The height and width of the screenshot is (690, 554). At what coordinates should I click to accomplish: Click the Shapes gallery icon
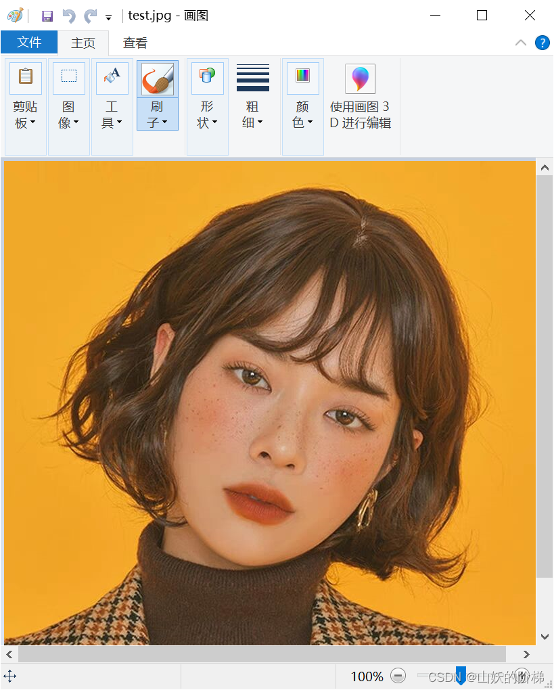(207, 77)
